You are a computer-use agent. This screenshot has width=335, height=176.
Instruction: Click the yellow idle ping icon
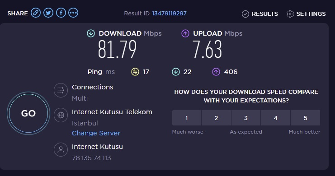[x=135, y=72]
